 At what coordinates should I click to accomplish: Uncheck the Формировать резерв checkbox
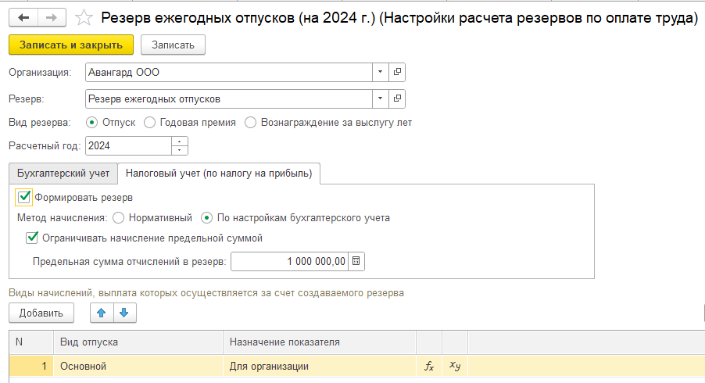pyautogui.click(x=23, y=197)
